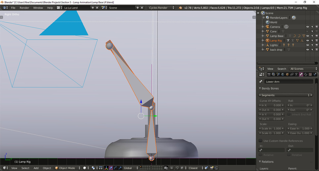Open the Render properties tab icon
The width and height of the screenshot is (319, 171).
coord(269,75)
